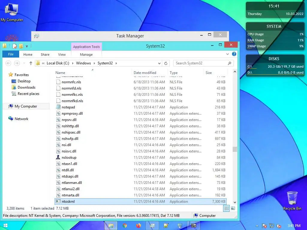307x230 pixels.
Task: Open the Manage ribbon tab
Action: [86, 55]
